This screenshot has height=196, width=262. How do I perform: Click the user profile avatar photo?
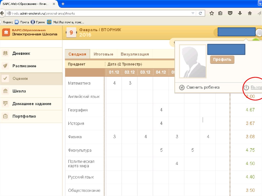pos(193,61)
